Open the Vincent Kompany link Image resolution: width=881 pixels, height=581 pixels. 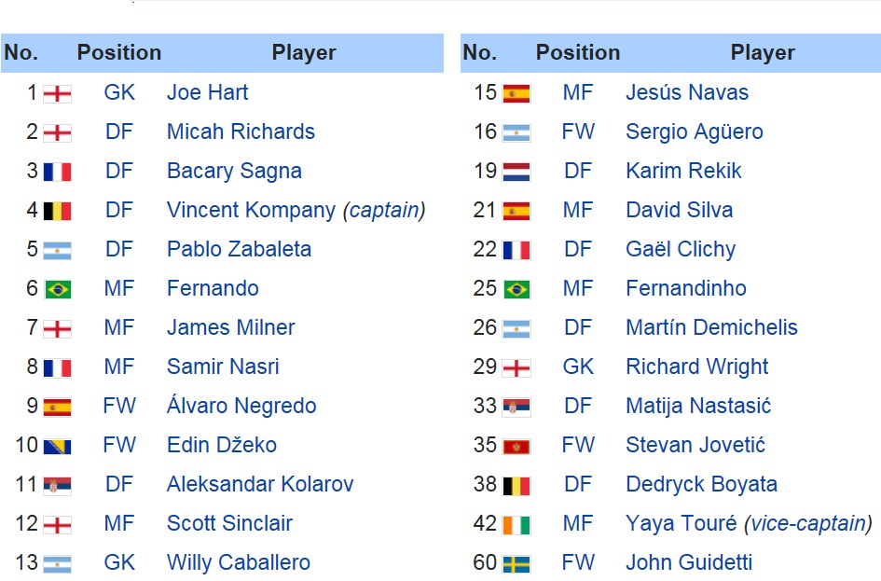(x=251, y=210)
